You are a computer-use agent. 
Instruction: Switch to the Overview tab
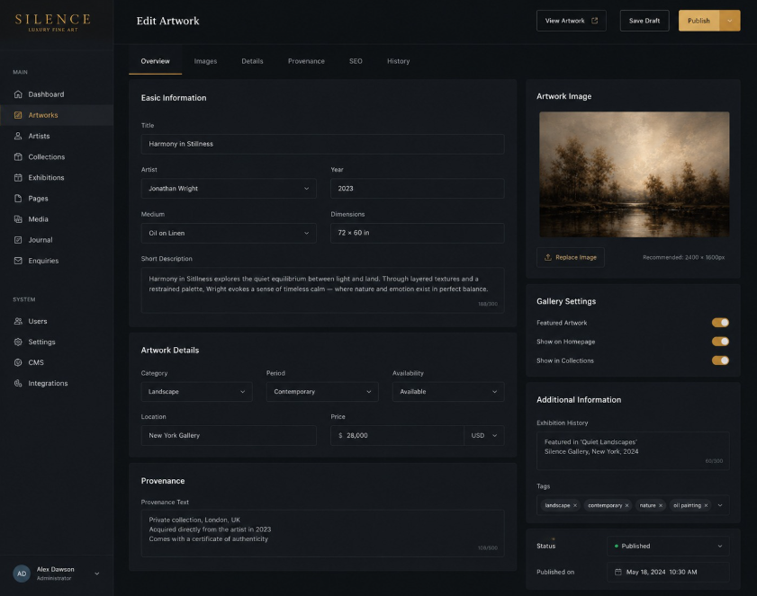156,61
